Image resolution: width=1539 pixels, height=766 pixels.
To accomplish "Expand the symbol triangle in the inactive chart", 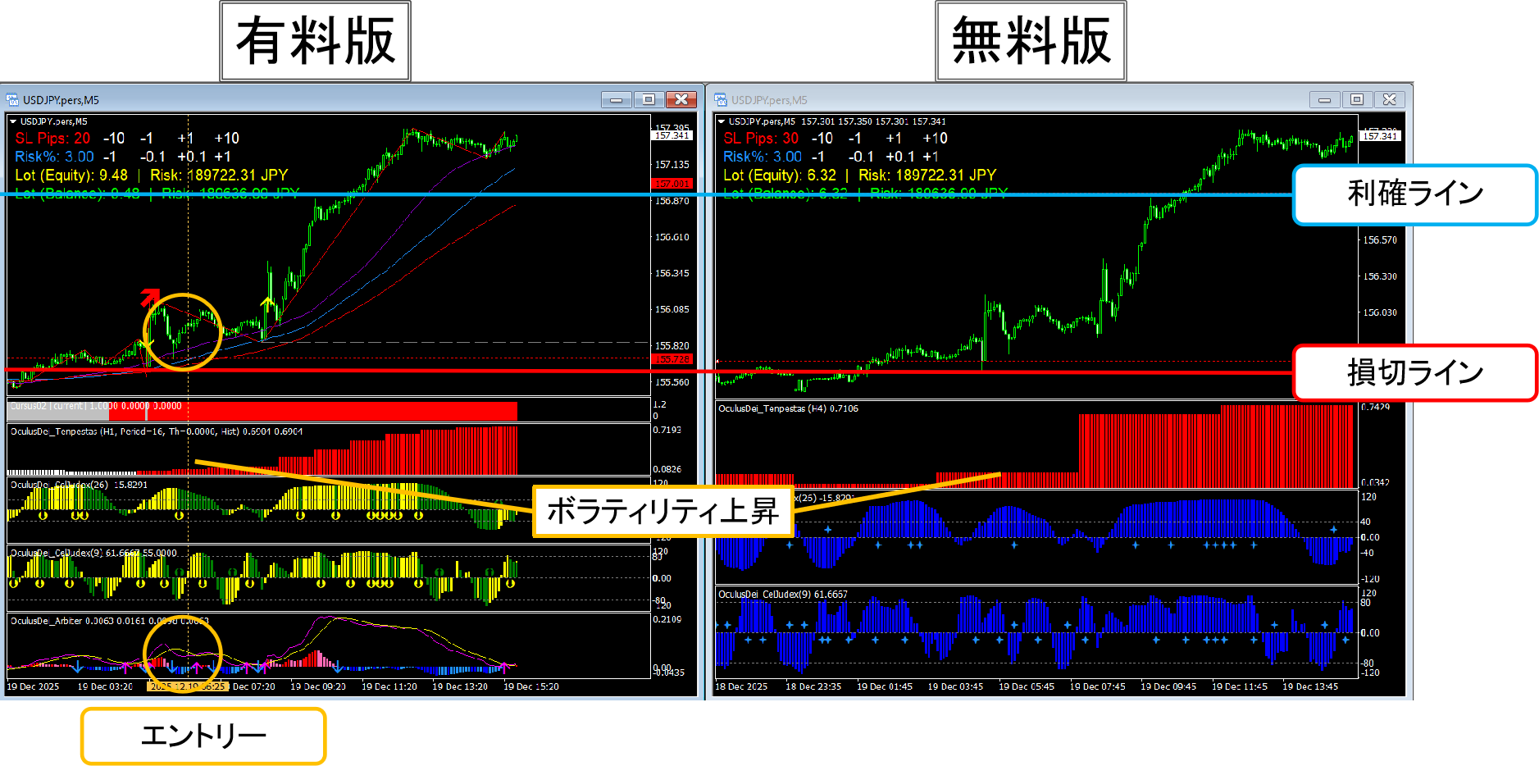I will pos(722,121).
